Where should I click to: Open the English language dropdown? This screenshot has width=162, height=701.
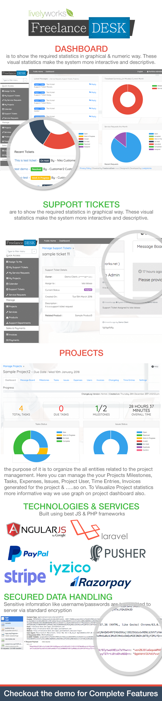pyautogui.click(x=140, y=71)
